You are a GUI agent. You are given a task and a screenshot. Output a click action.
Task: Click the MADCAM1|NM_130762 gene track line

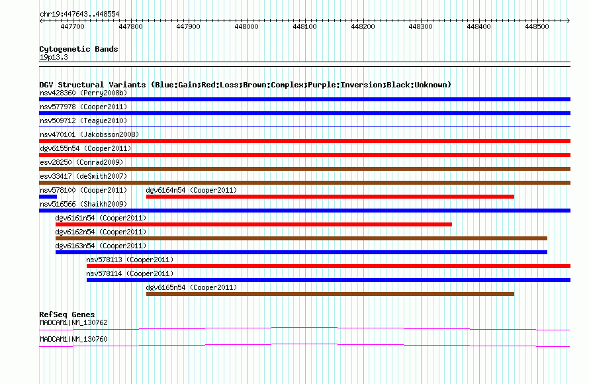304,329
